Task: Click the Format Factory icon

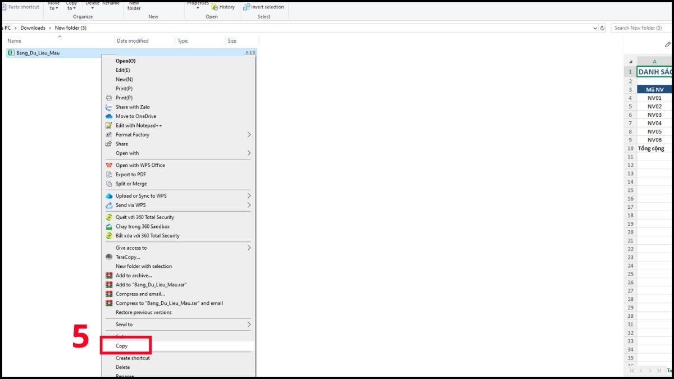Action: pos(109,135)
